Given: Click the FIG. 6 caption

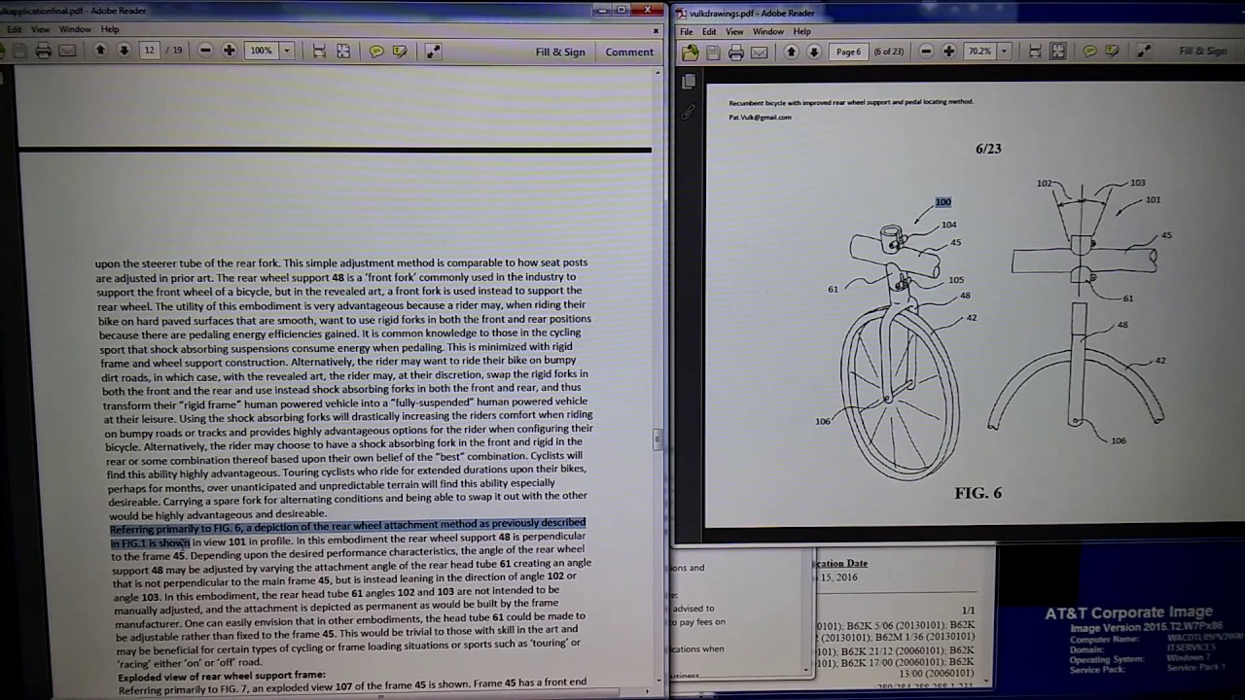Looking at the screenshot, I should pyautogui.click(x=978, y=493).
